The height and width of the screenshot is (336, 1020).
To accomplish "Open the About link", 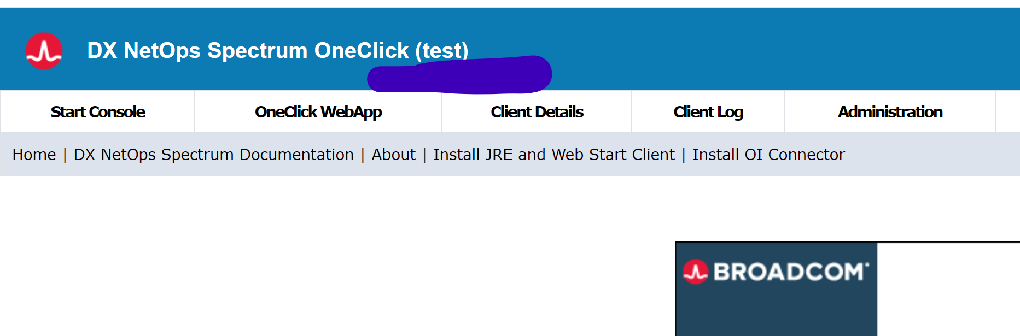I will 394,155.
